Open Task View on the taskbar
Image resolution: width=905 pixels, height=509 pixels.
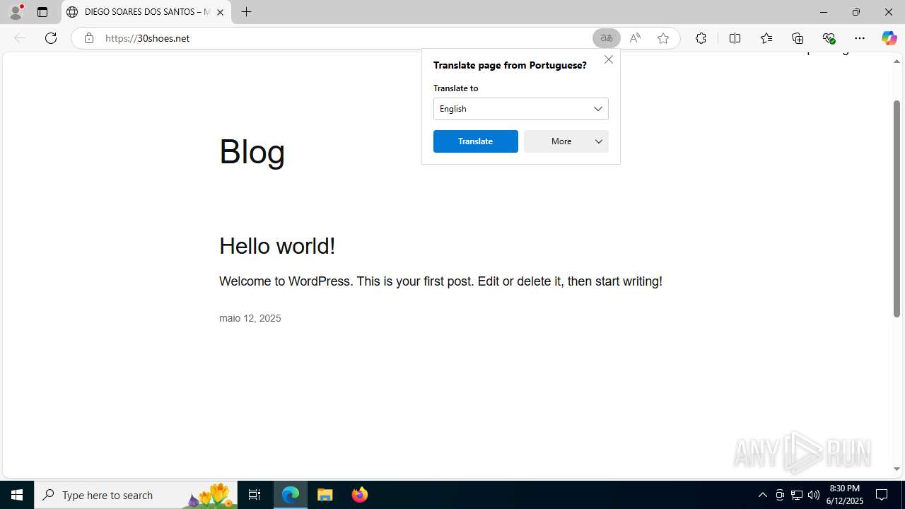click(255, 495)
